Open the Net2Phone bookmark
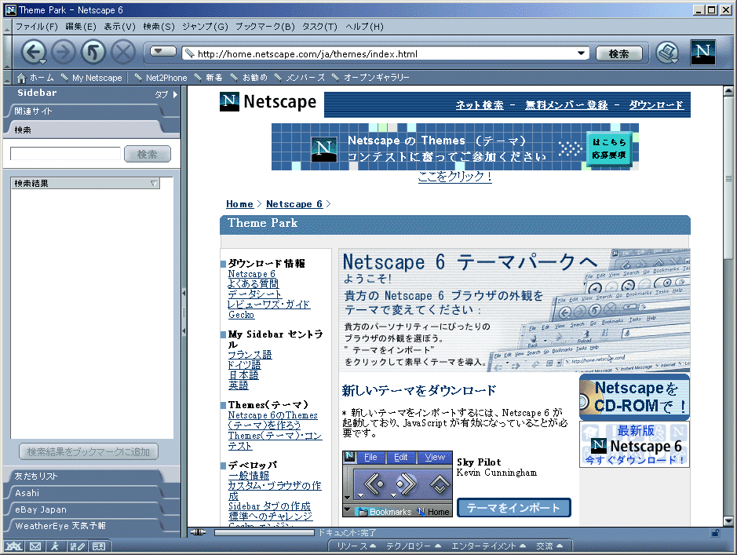Screen dimensions: 737x555 (160, 78)
